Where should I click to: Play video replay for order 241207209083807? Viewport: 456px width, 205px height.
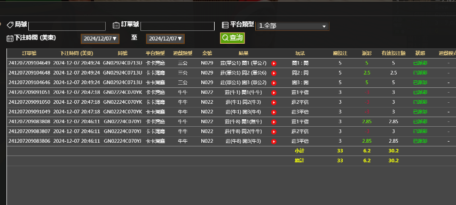coord(274,132)
